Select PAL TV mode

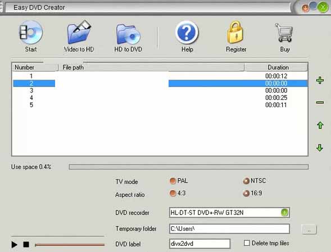pos(173,181)
